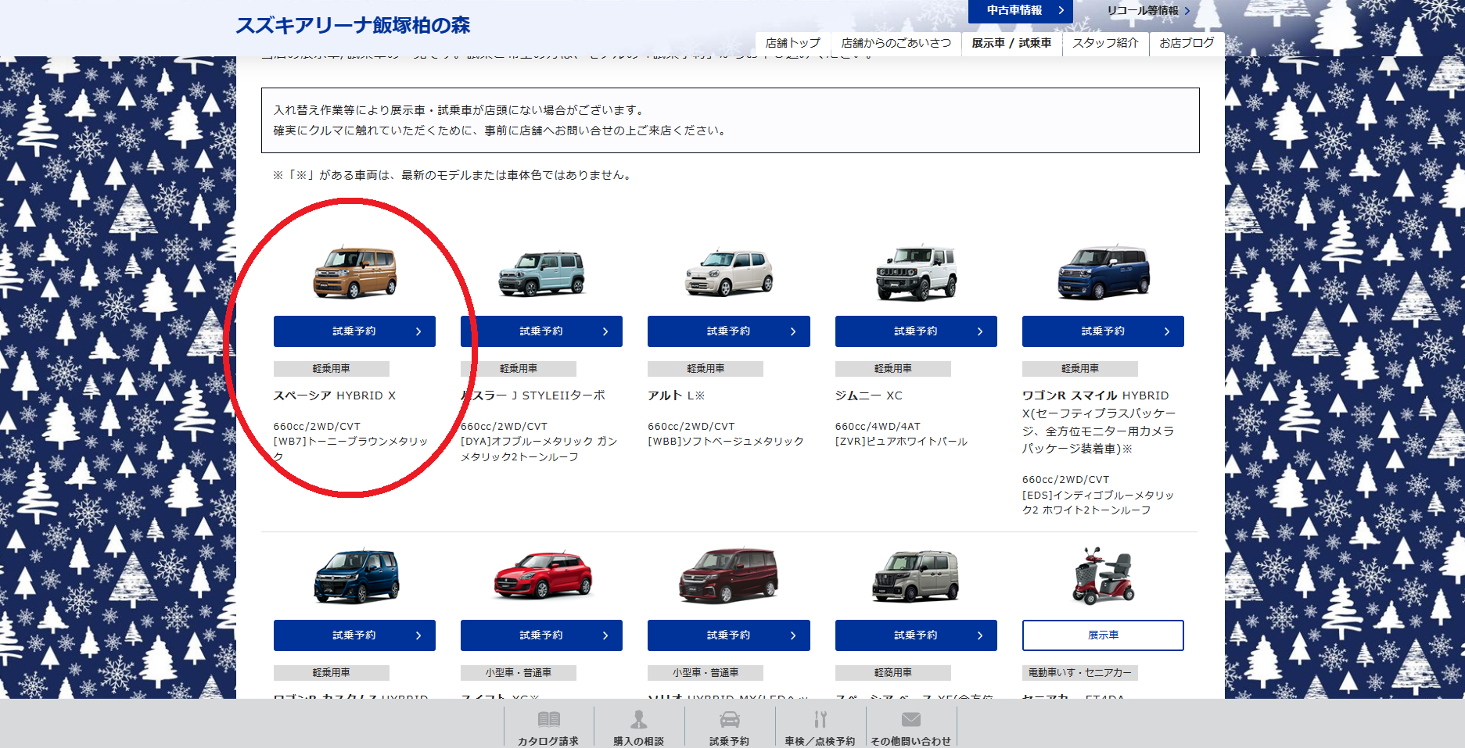Click red Swift car image
Viewport: 1465px width, 748px height.
[x=543, y=576]
